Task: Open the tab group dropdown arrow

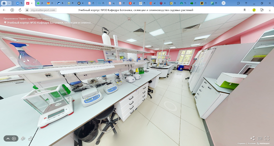Action: (9, 3)
